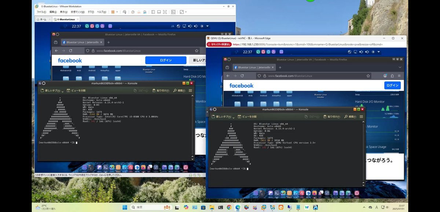Click the bookmark star in noVNC Firefox
Image resolution: width=440 pixels, height=212 pixels.
click(368, 76)
